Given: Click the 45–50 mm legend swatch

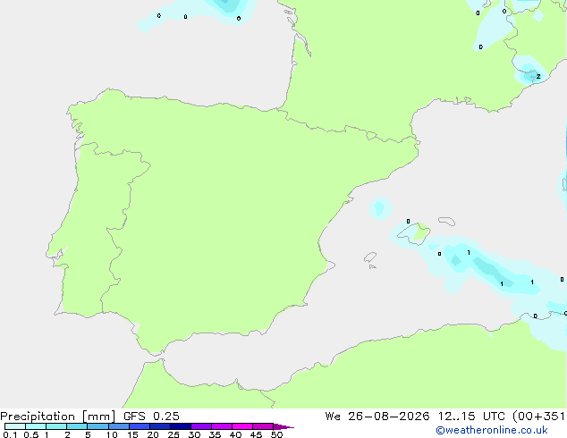Looking at the screenshot, I should 263,426.
